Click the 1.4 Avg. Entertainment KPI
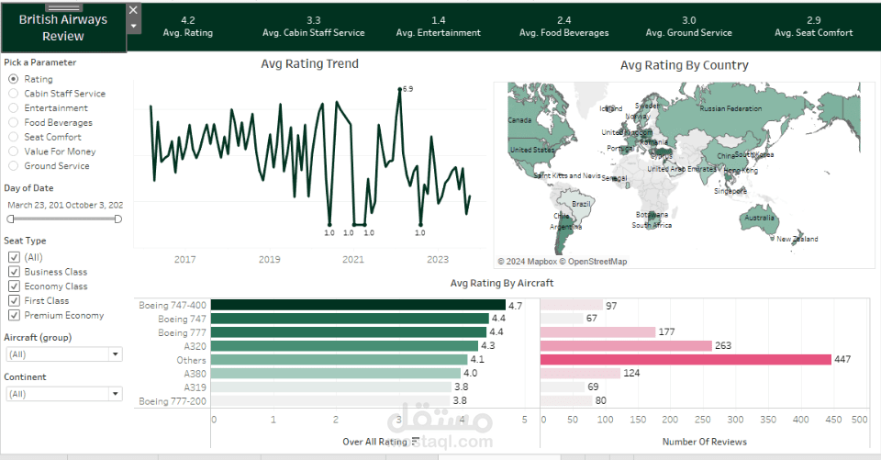This screenshot has height=460, width=881. point(439,27)
